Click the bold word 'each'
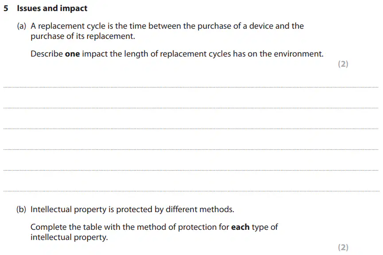383x255 pixels. pyautogui.click(x=240, y=227)
